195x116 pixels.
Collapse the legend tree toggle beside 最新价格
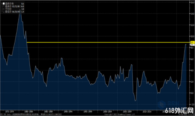(2, 4)
